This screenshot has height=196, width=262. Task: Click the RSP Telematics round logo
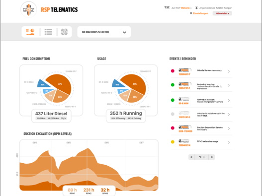point(28,9)
